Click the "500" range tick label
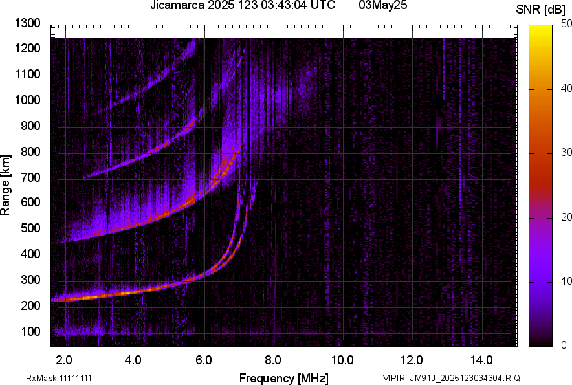Image resolution: width=572 pixels, height=385 pixels. click(30, 228)
